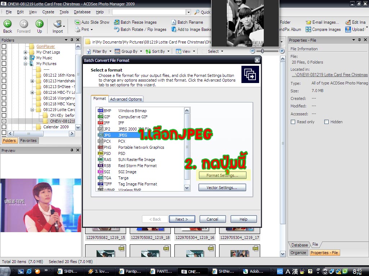Tick checkbox beside 081212 16th Korea folder
The height and width of the screenshot is (276, 369).
point(4,75)
